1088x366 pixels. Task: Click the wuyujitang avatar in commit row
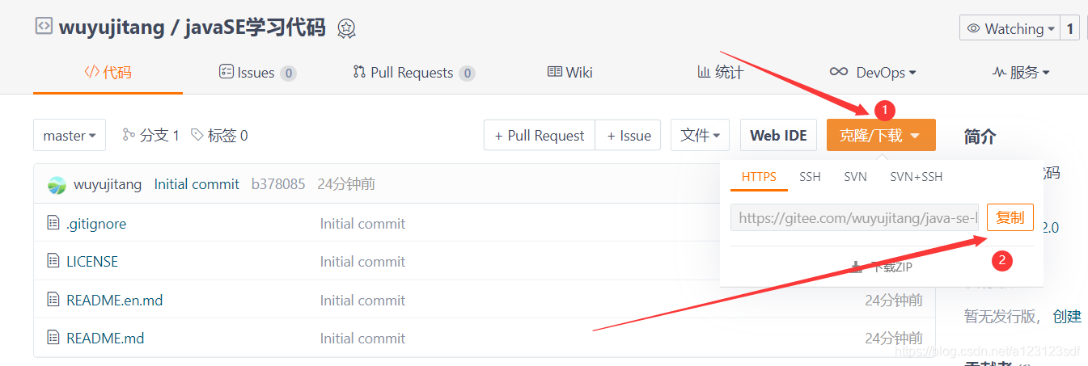click(x=57, y=185)
